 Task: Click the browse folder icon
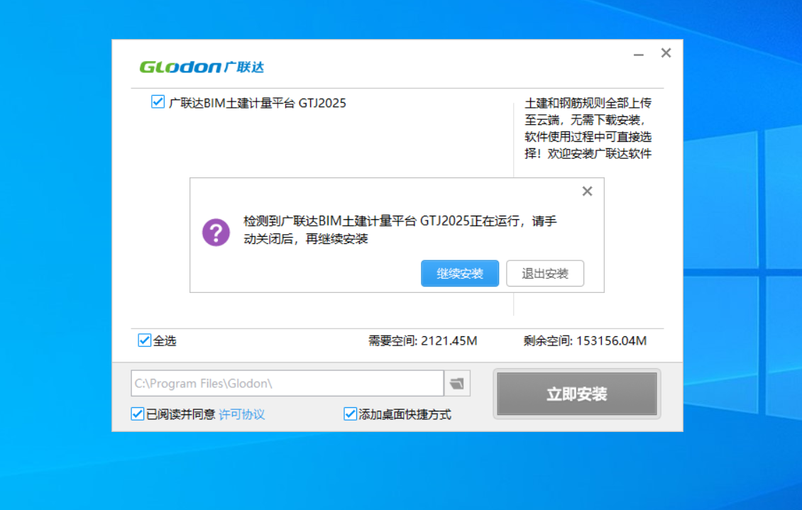[457, 383]
